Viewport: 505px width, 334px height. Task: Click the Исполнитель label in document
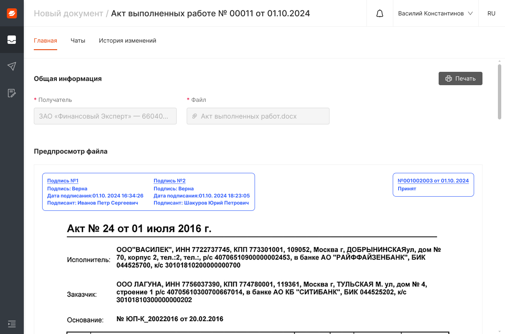click(88, 260)
